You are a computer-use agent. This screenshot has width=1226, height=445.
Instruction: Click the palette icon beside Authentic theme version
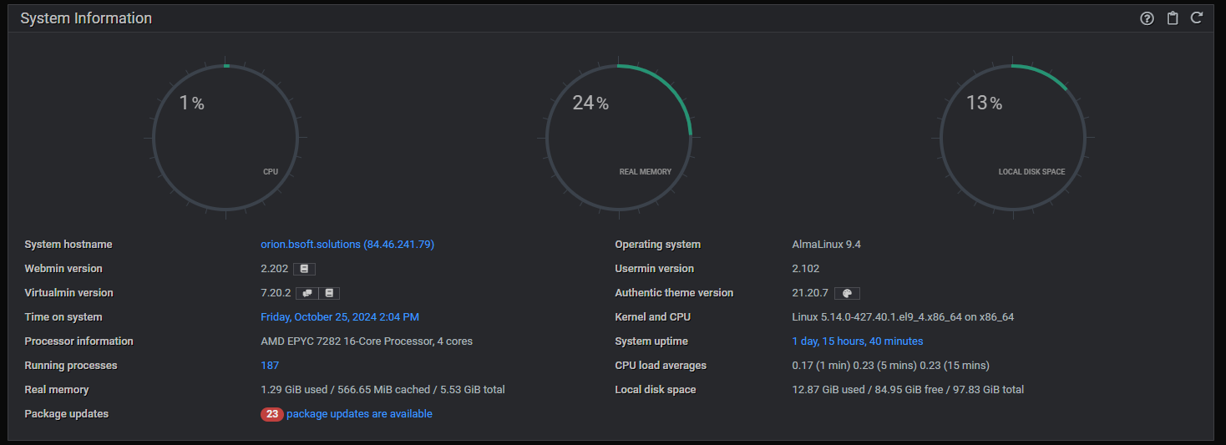click(x=847, y=293)
